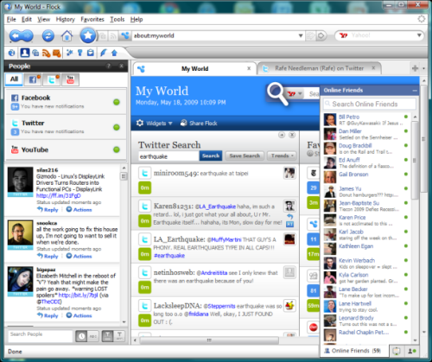Toggle the People sidebar toolbar icon
The width and height of the screenshot is (432, 362).
pyautogui.click(x=25, y=53)
